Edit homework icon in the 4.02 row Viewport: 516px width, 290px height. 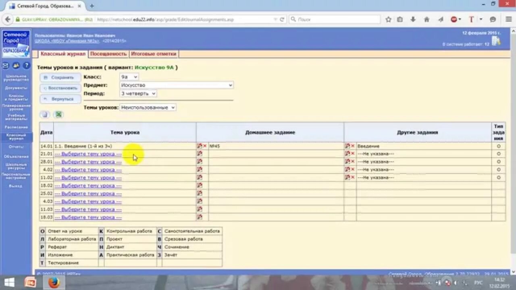(x=199, y=170)
